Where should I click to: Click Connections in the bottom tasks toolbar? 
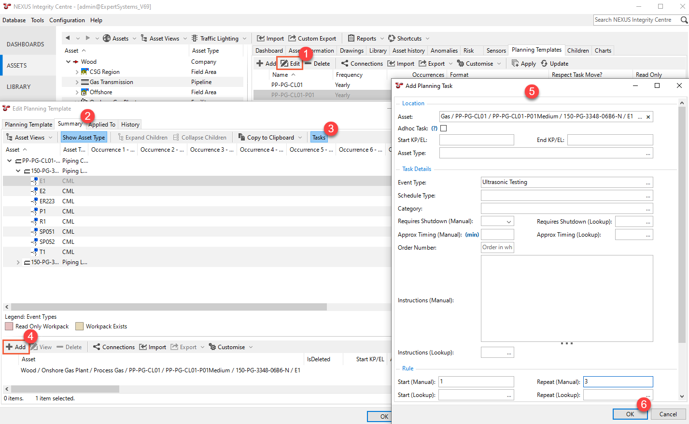click(x=113, y=347)
